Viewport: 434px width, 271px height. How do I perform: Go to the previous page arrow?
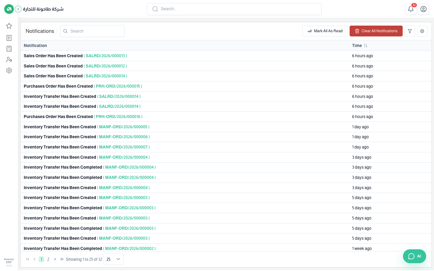(x=35, y=259)
